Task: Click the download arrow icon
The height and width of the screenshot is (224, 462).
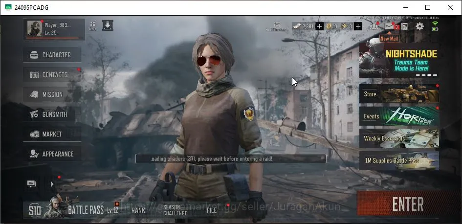Action: pyautogui.click(x=108, y=25)
